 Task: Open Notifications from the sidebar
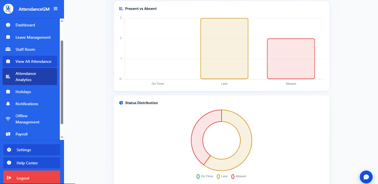coord(30,104)
